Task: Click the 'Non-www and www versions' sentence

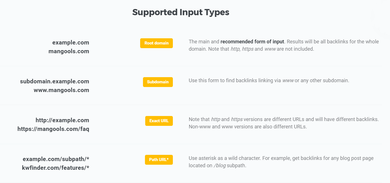Action: (x=248, y=127)
